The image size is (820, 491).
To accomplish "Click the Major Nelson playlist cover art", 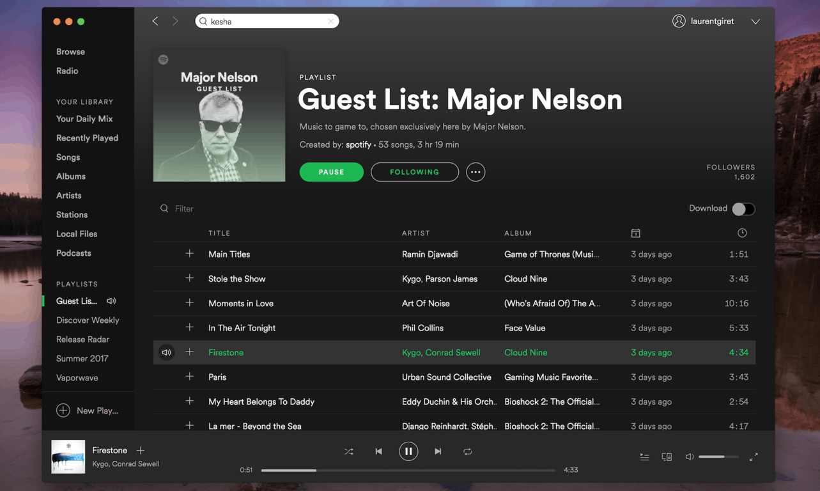I will 219,116.
